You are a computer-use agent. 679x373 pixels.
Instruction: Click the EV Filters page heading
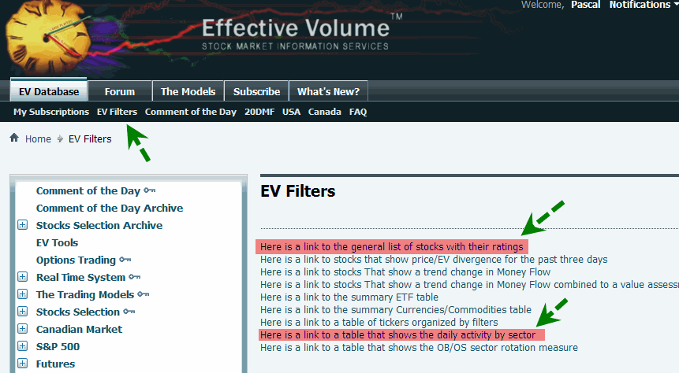(x=297, y=191)
